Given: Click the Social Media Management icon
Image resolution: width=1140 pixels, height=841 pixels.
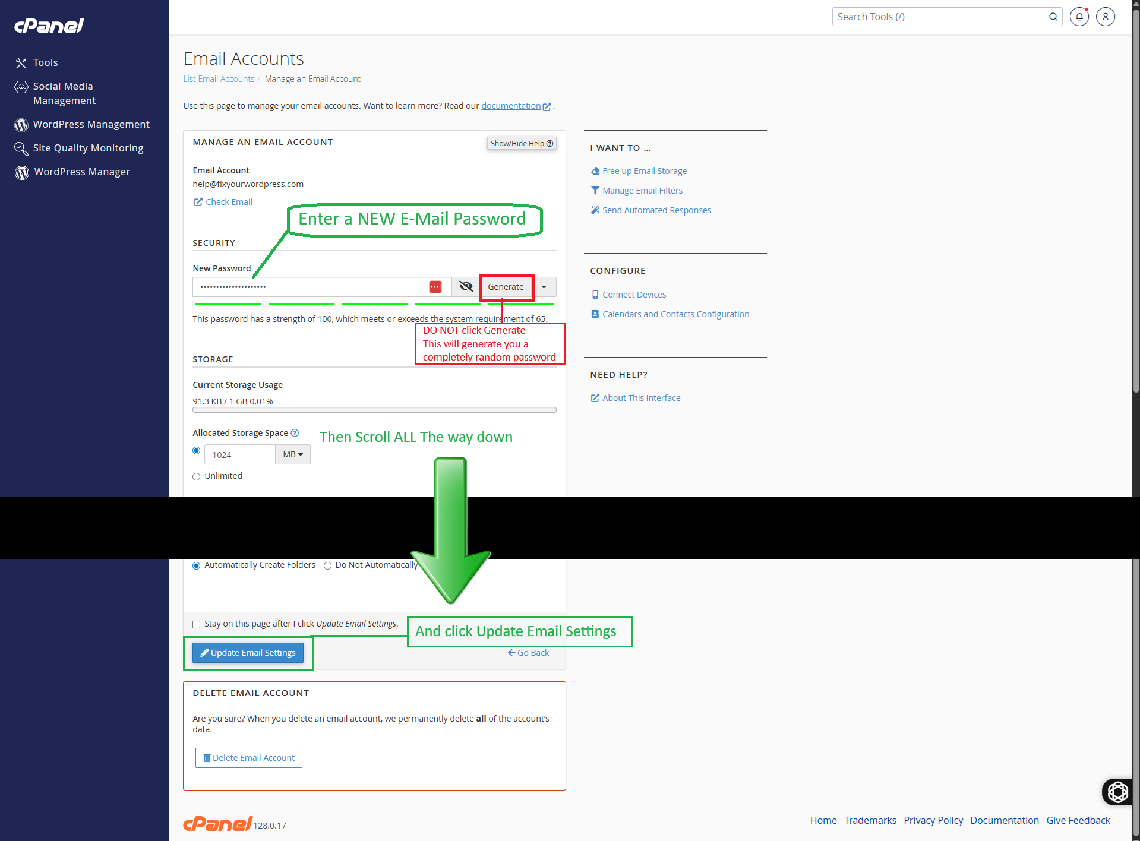Looking at the screenshot, I should pyautogui.click(x=21, y=87).
